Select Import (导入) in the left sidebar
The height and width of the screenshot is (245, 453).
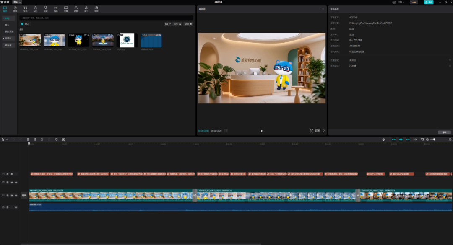7,25
